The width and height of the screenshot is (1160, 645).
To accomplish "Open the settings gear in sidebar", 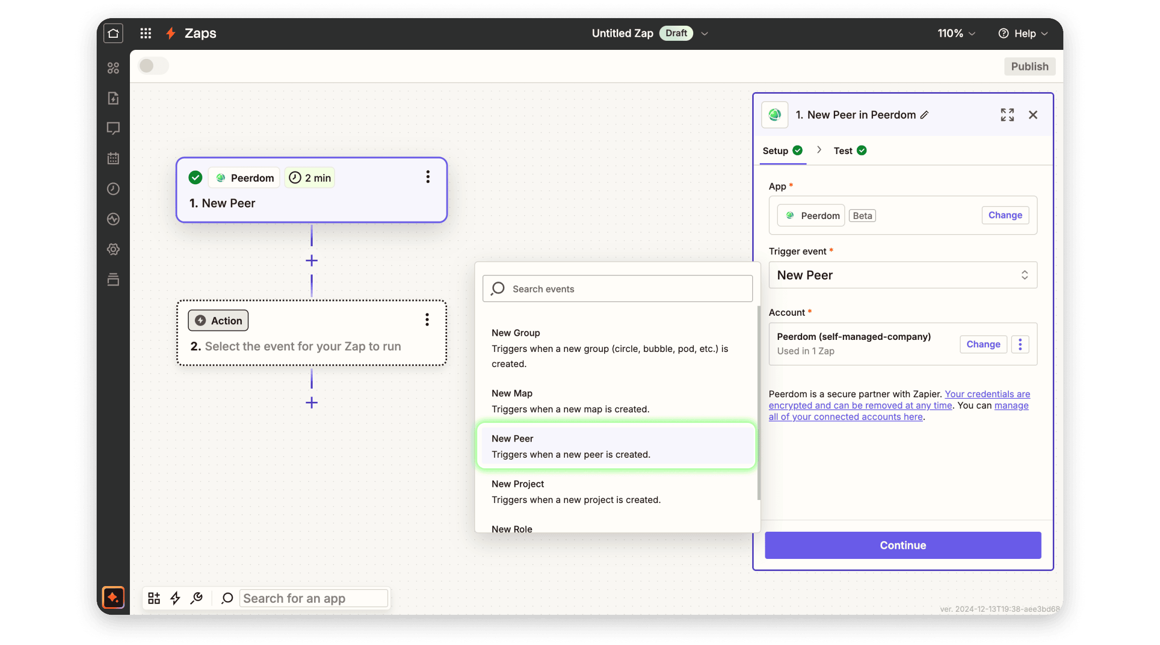I will click(x=113, y=249).
